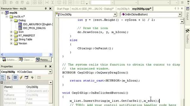Viewport: 190px width, 106px height.
Task: Click the Align Lefts toolbar icon
Action: click(x=11, y=2)
